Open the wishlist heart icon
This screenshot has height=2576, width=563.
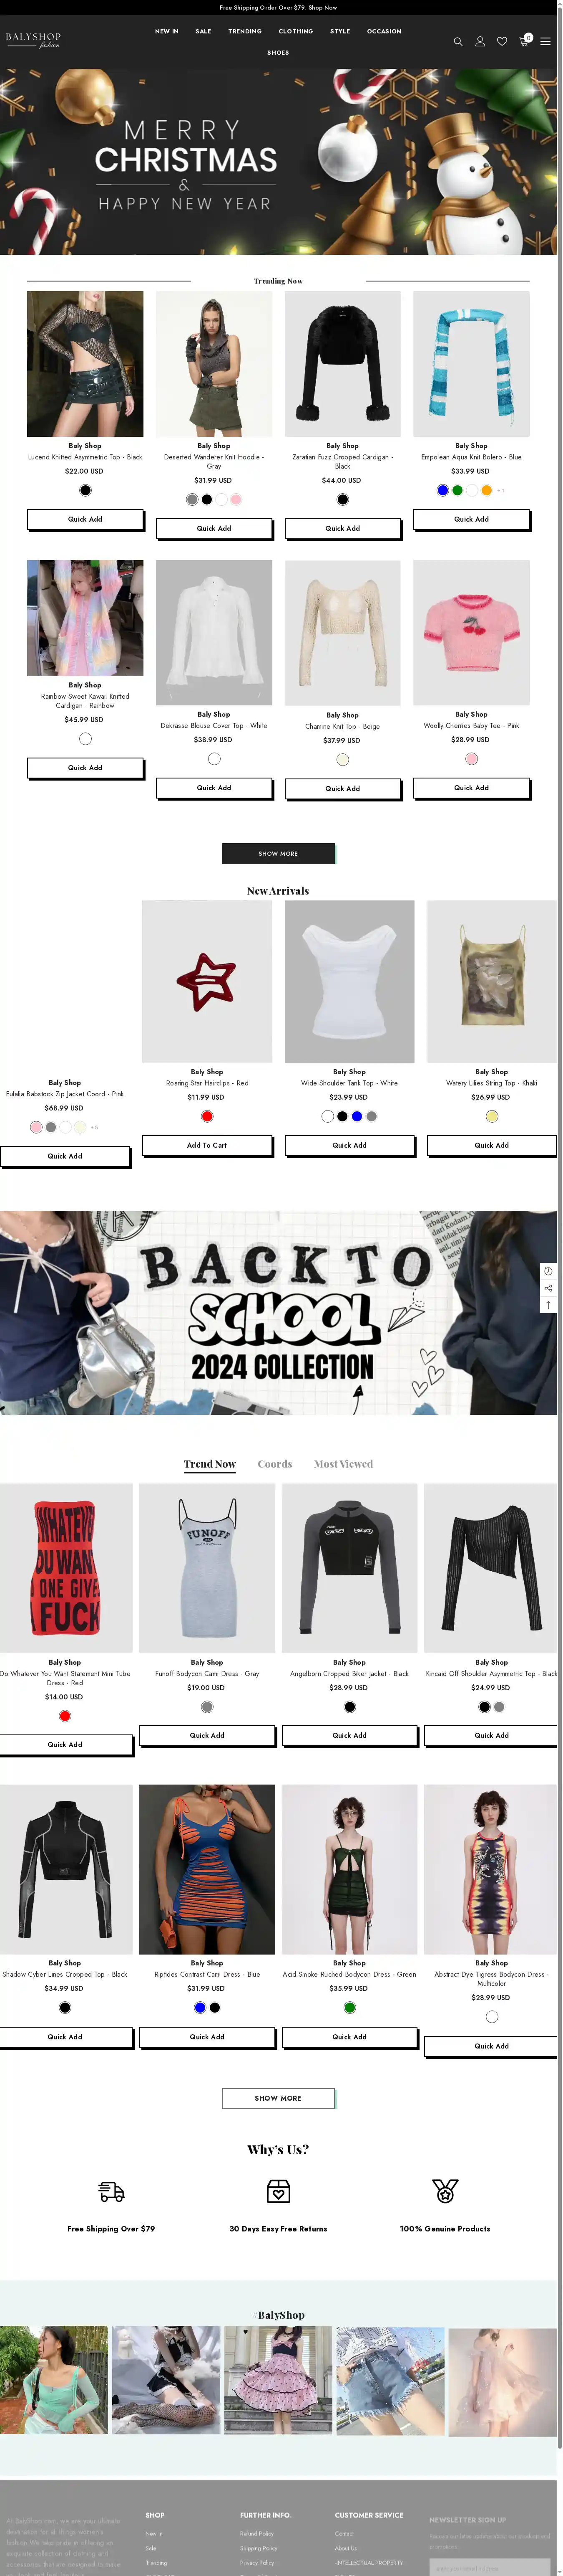coord(502,41)
